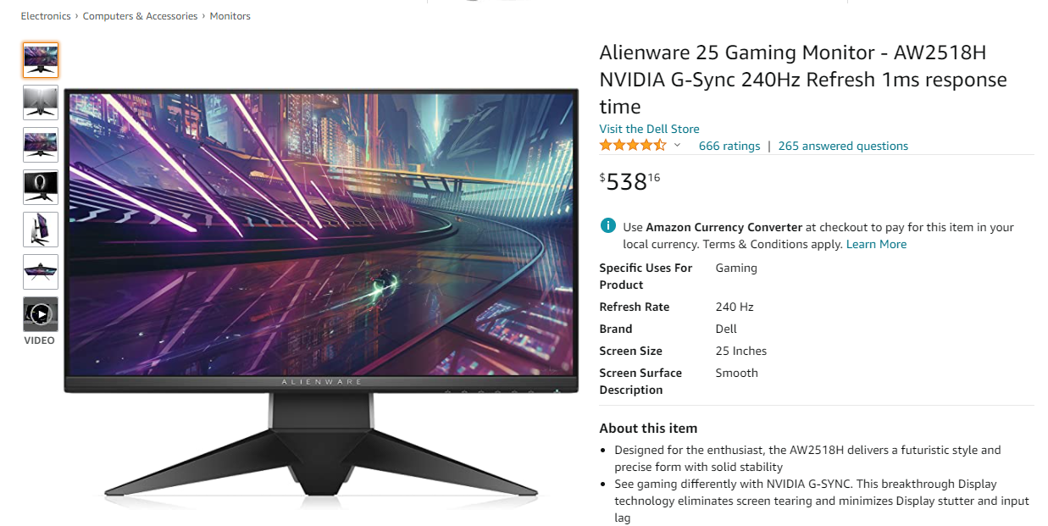Select the side-profile monitor thumbnail
The width and height of the screenshot is (1048, 526).
coord(41,230)
